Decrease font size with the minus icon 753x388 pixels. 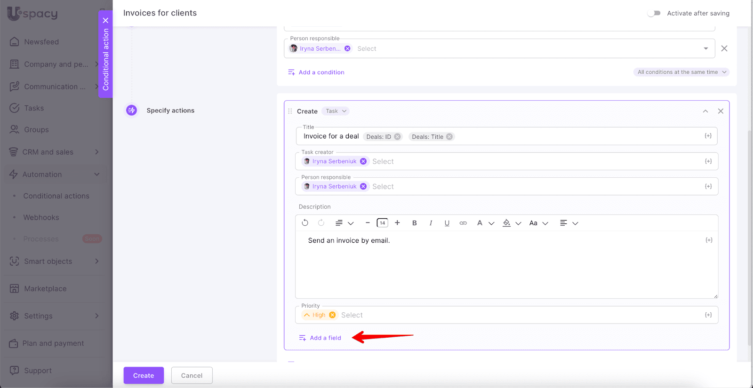pyautogui.click(x=368, y=223)
